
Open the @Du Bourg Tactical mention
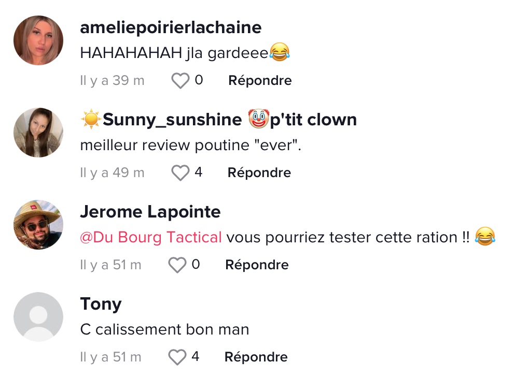151,237
